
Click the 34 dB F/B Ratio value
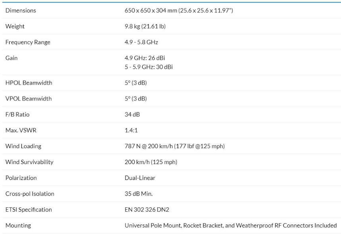[x=132, y=114]
